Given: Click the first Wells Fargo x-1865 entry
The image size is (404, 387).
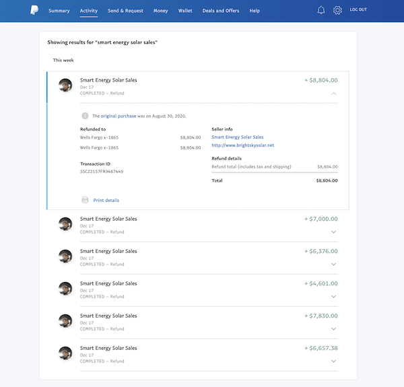Looking at the screenshot, I should coord(99,137).
